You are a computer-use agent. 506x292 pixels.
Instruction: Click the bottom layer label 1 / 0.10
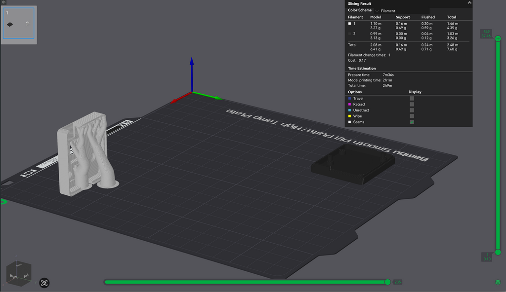click(487, 257)
